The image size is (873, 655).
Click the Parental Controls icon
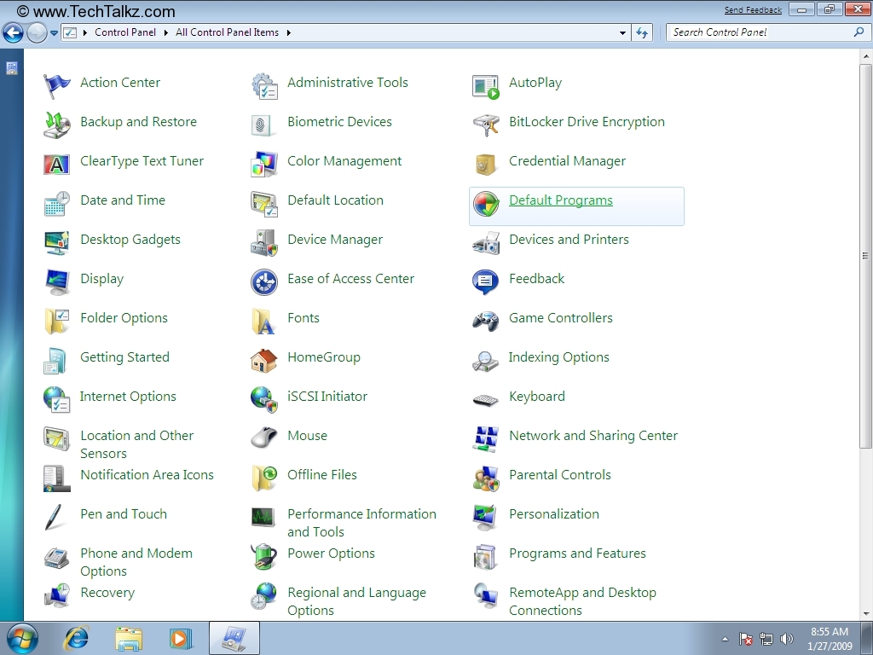(485, 478)
